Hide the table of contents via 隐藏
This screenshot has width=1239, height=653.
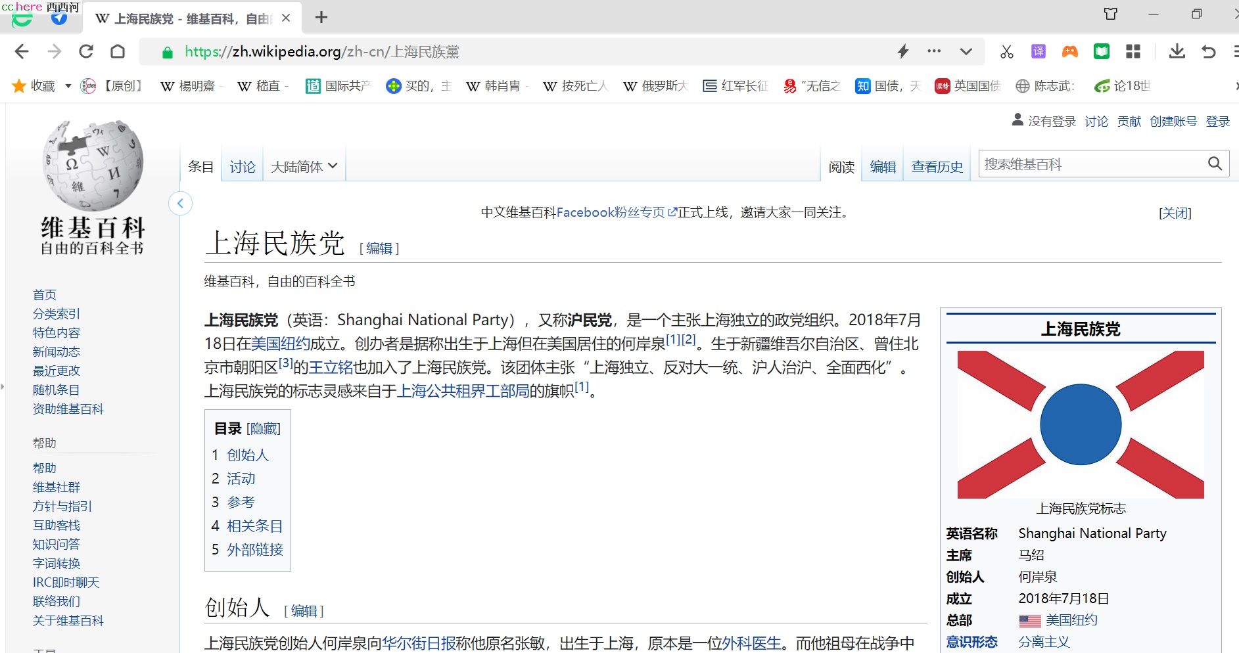pos(264,429)
